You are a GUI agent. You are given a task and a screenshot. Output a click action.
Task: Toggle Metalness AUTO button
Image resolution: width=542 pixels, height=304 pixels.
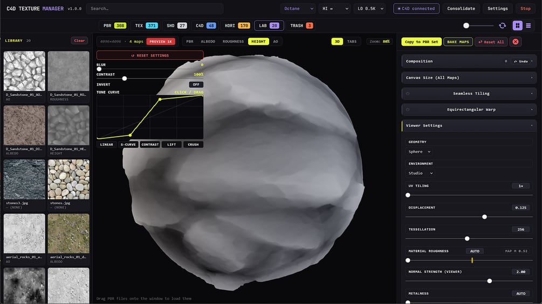520,294
